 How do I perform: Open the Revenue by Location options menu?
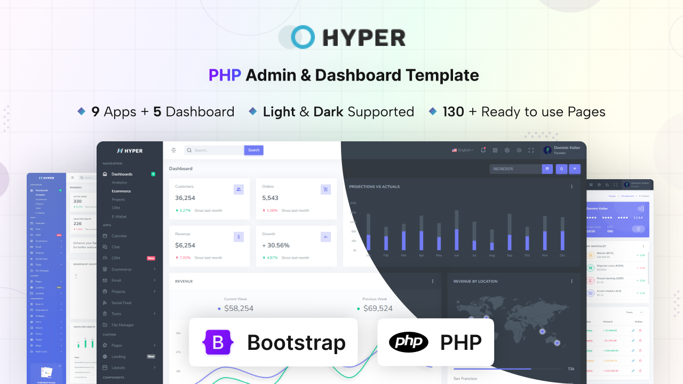point(571,281)
